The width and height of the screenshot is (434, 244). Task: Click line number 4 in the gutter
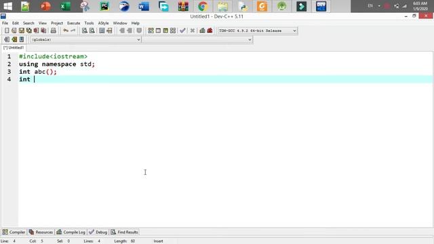click(9, 79)
